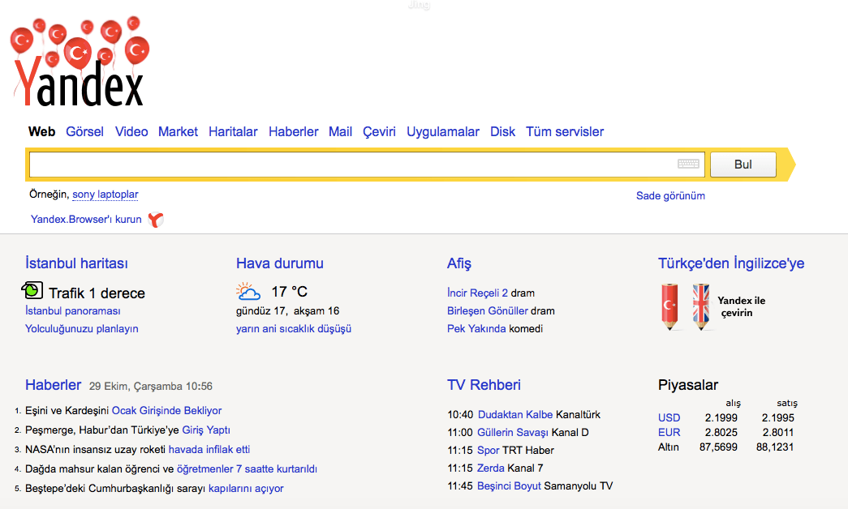Click the British flag pencil icon
This screenshot has width=848, height=509.
(x=701, y=306)
